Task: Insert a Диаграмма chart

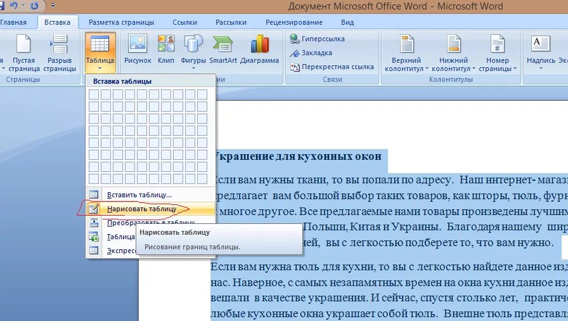Action: coord(259,49)
